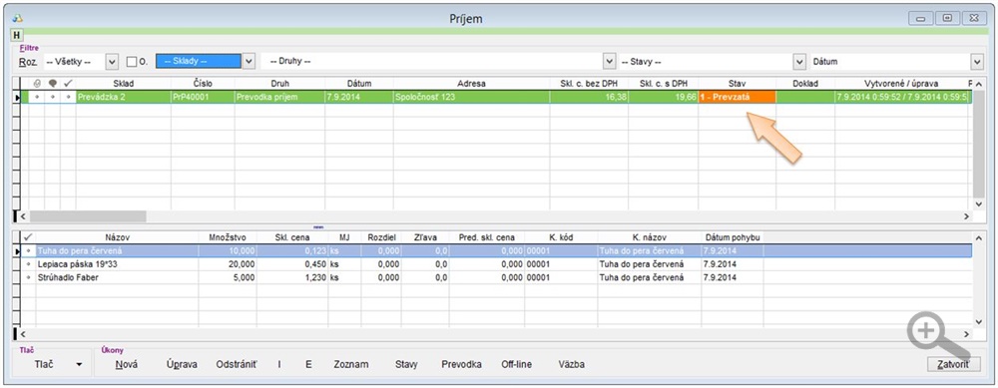998x388 pixels.
Task: Click the Stavy action at bottom
Action: tap(406, 365)
